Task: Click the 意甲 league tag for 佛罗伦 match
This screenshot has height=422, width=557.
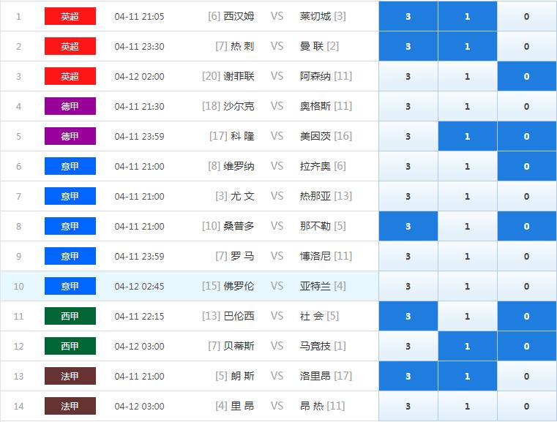Action: point(70,286)
